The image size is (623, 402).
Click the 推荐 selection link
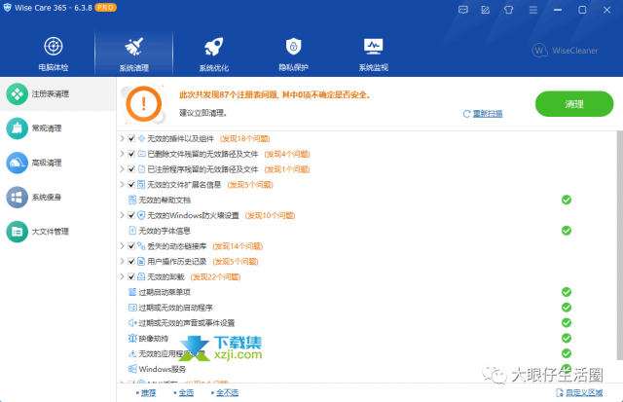(x=148, y=392)
